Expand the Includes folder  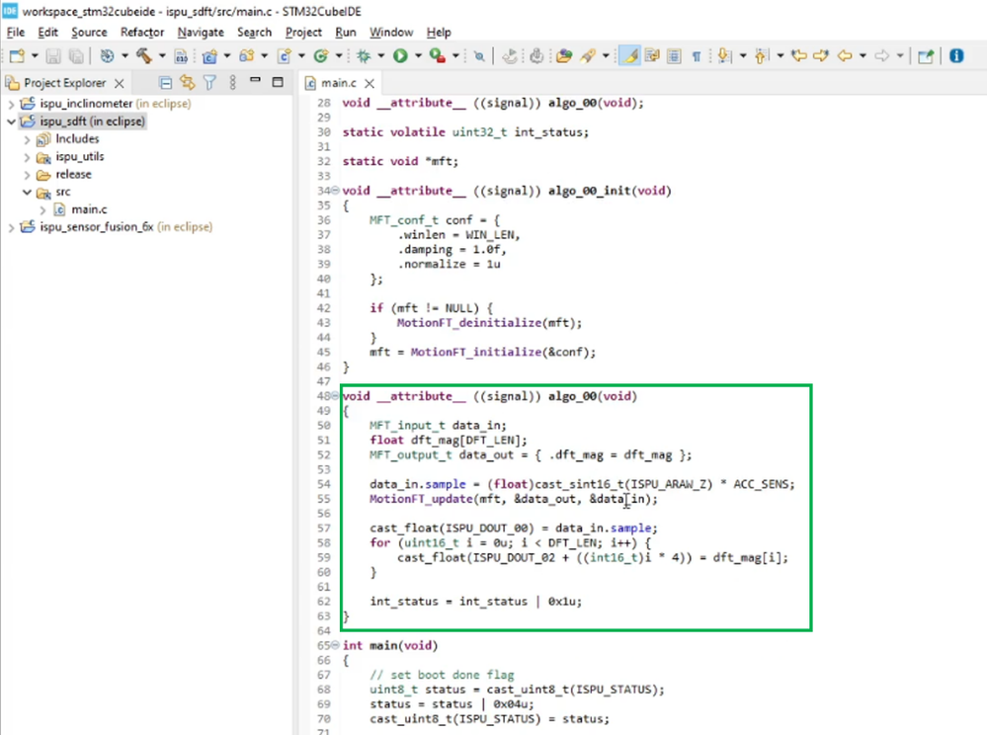(x=27, y=139)
